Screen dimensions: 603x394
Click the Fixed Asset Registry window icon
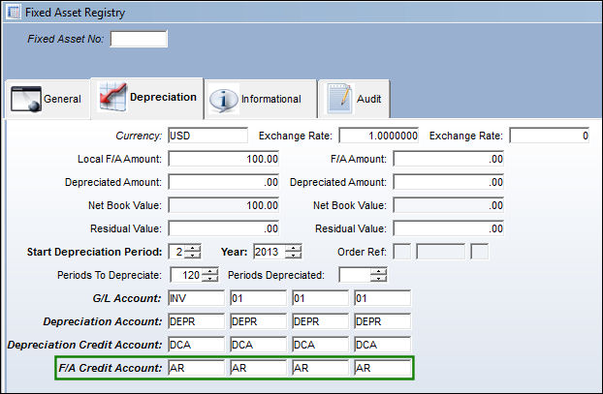point(13,13)
